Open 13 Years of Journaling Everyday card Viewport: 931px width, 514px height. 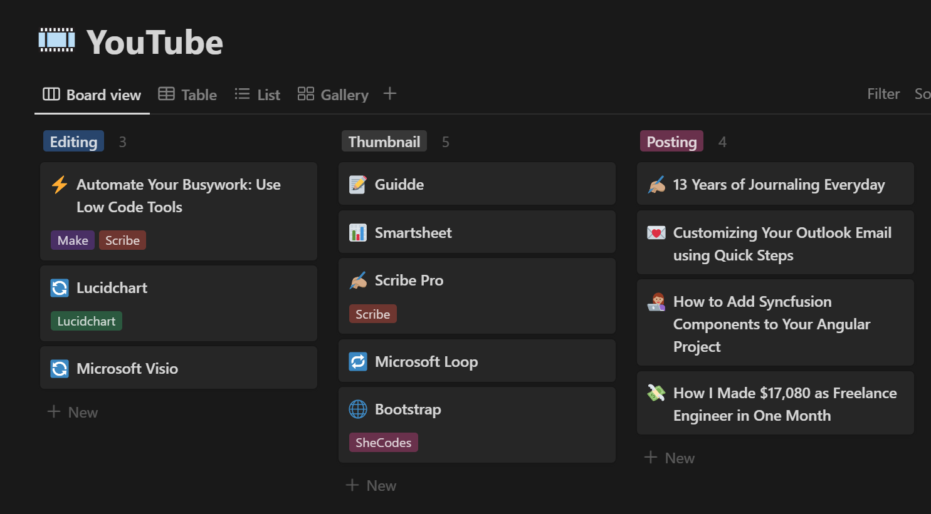[x=776, y=184]
